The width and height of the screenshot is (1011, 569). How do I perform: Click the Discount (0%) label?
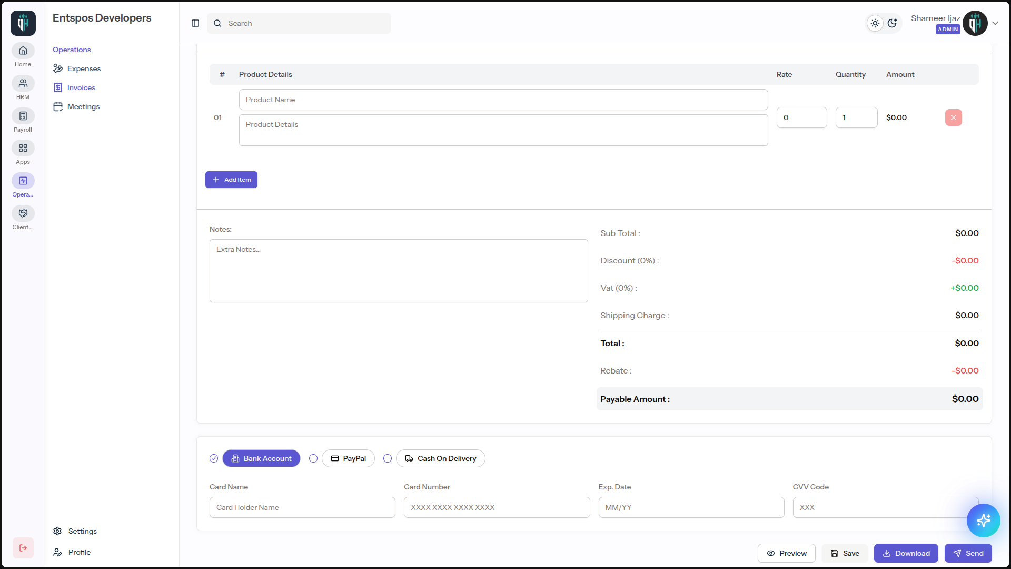[x=630, y=261]
